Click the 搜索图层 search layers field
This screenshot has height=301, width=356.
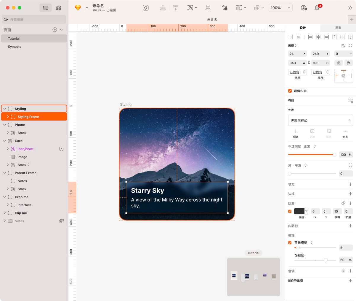coord(34,20)
